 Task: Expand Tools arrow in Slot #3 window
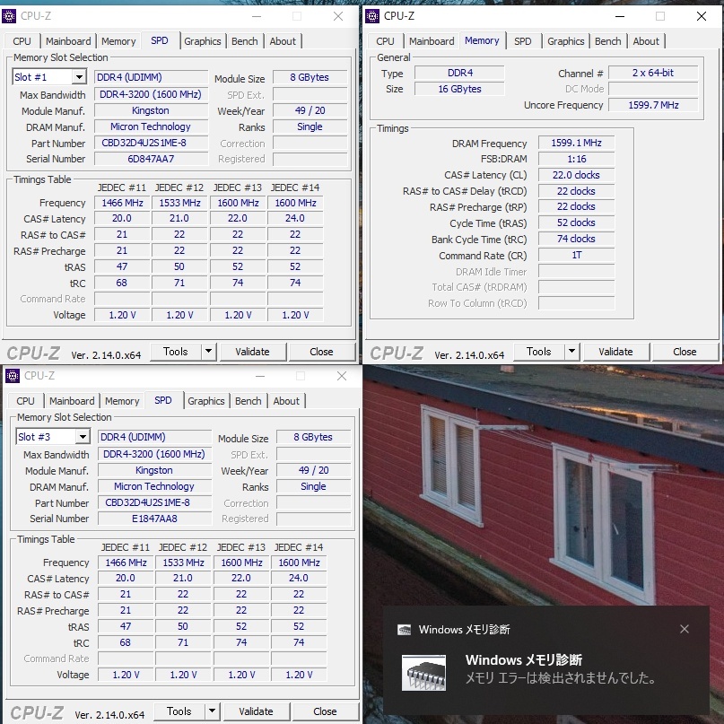pos(213,711)
